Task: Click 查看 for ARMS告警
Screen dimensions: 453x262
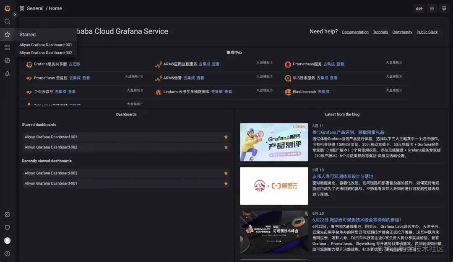Action: pos(200,78)
